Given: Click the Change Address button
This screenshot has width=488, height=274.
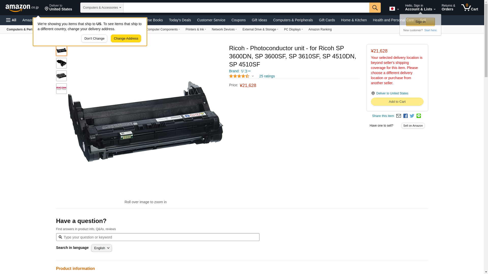Looking at the screenshot, I should [126, 39].
